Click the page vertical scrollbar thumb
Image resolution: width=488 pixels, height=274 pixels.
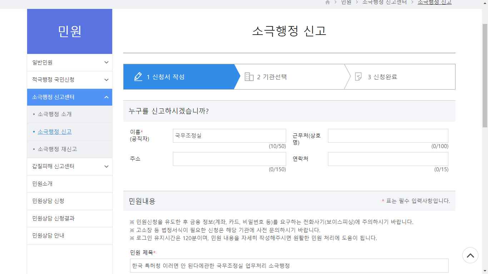[x=485, y=75]
